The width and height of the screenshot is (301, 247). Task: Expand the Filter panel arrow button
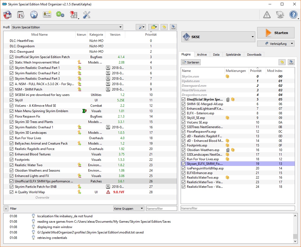tap(6, 208)
